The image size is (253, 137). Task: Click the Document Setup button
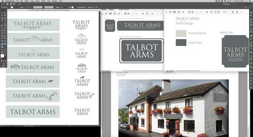click(x=81, y=7)
